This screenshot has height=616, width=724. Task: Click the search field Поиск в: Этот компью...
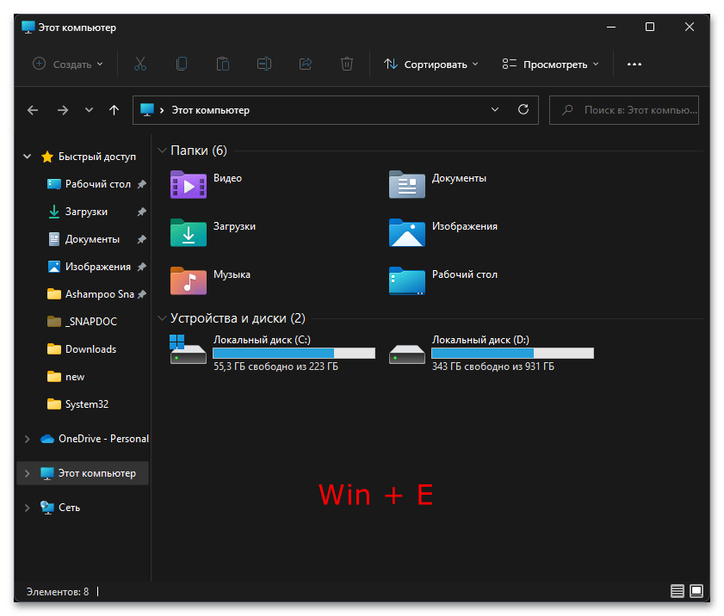point(624,110)
